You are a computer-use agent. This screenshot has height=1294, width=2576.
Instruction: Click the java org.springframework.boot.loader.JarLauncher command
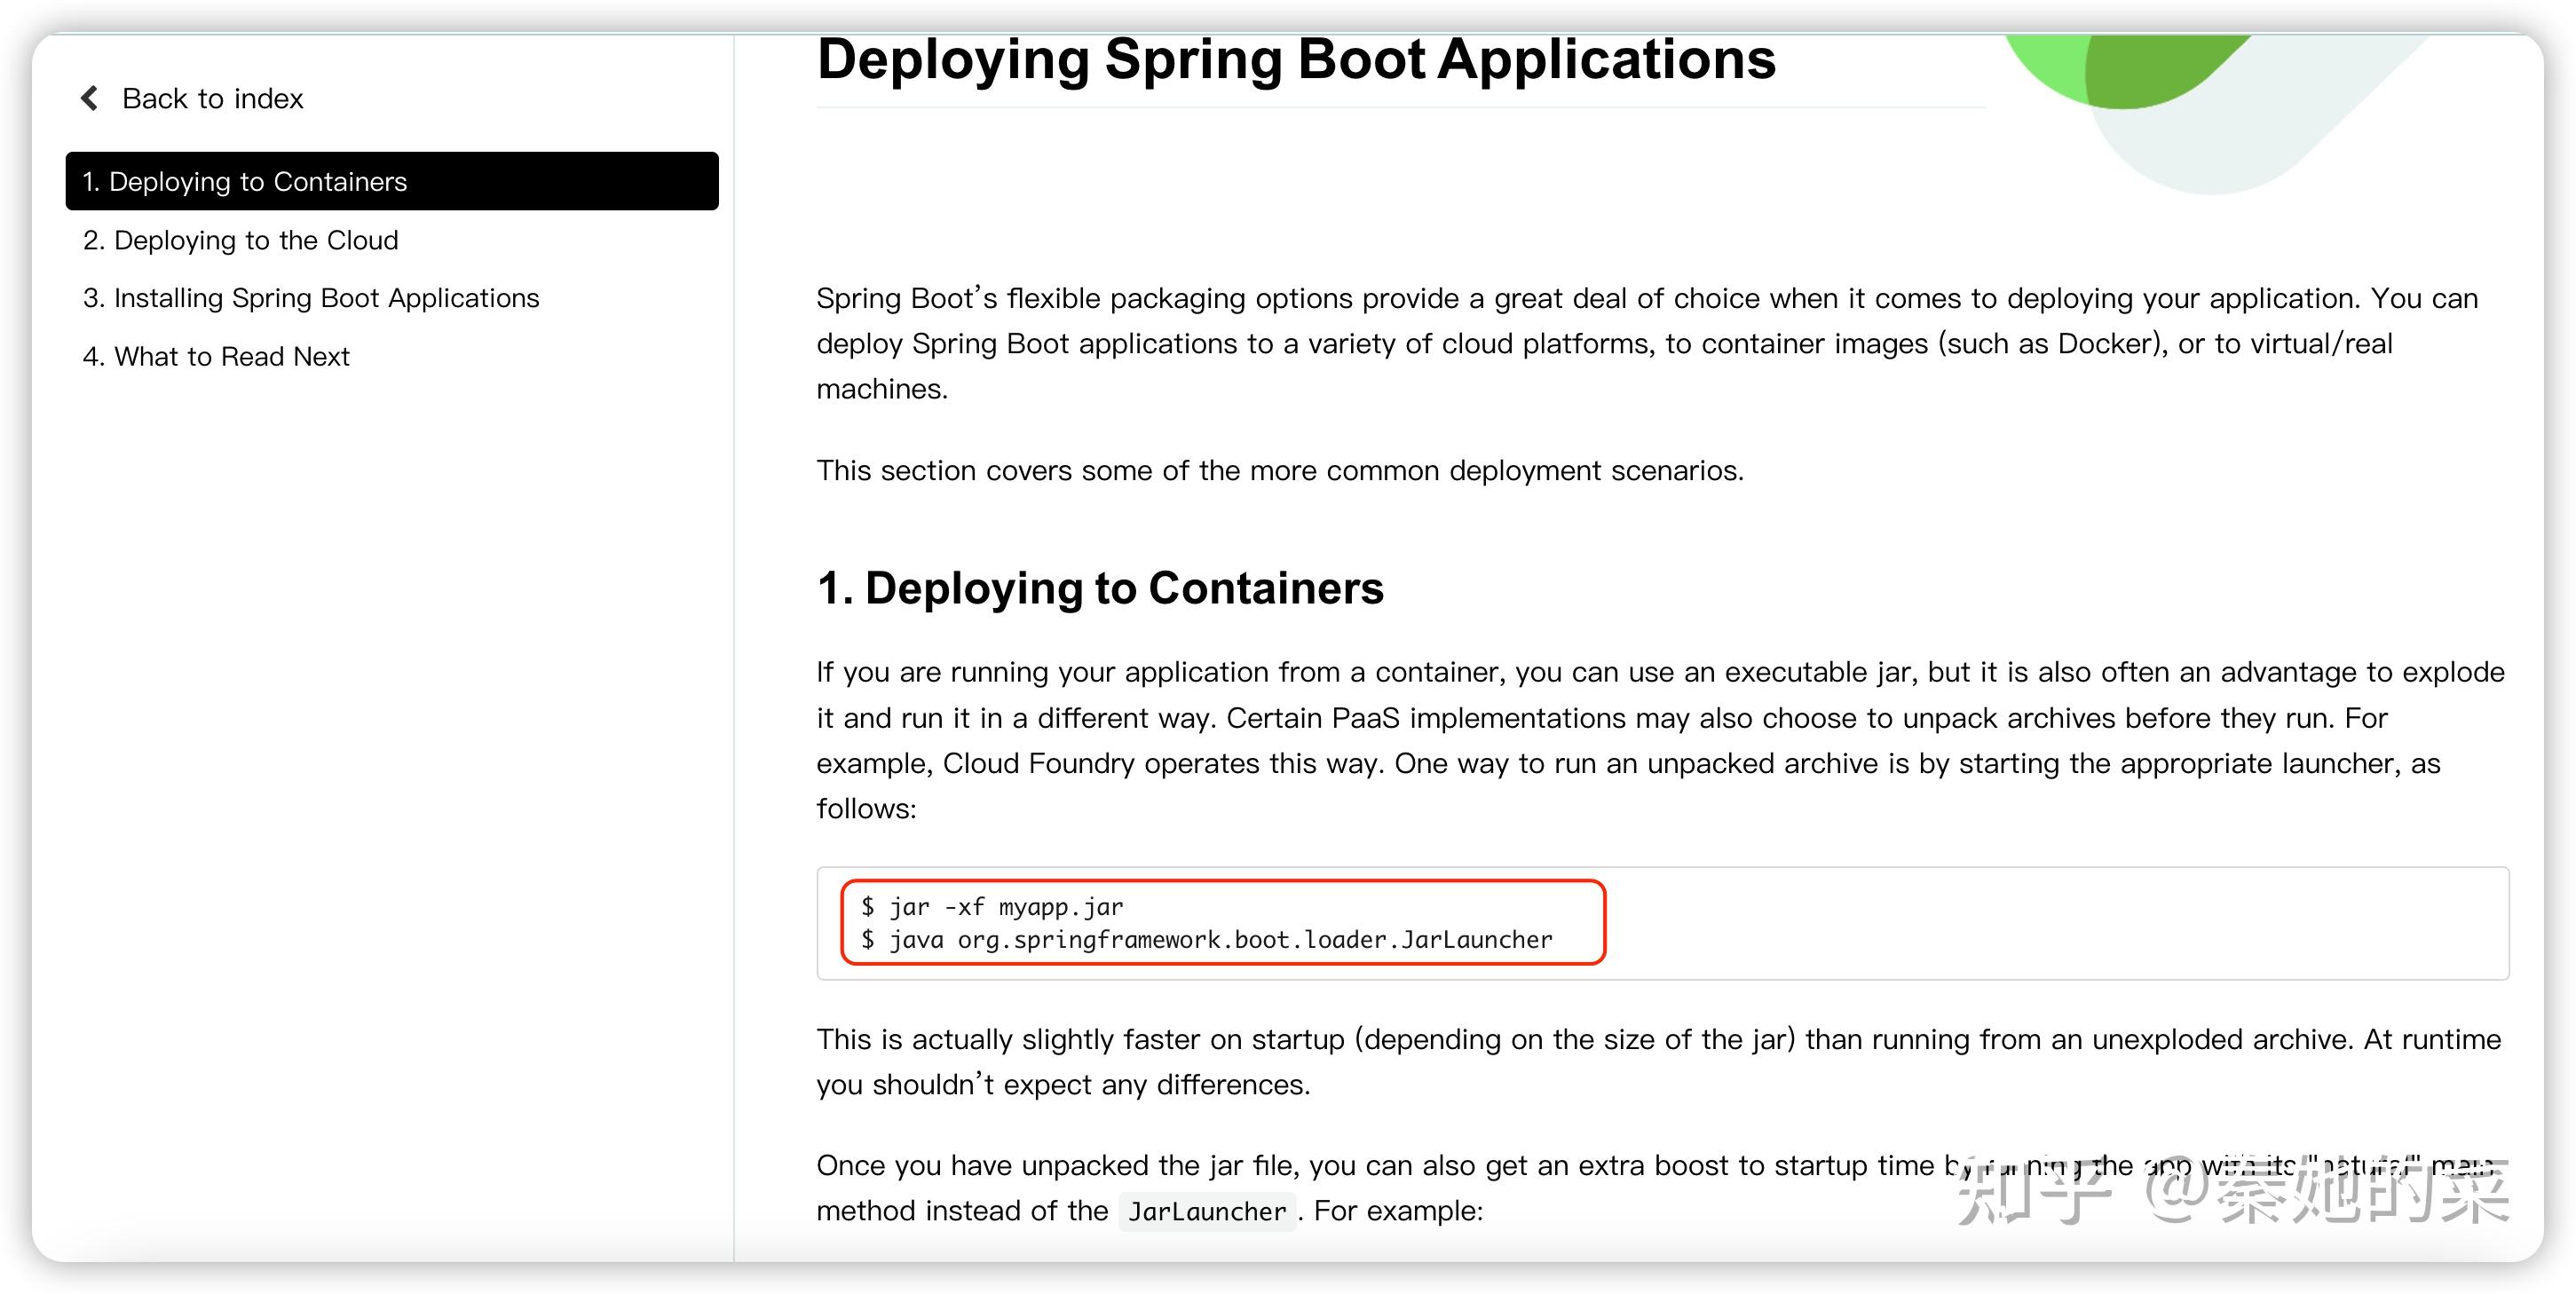point(1207,940)
